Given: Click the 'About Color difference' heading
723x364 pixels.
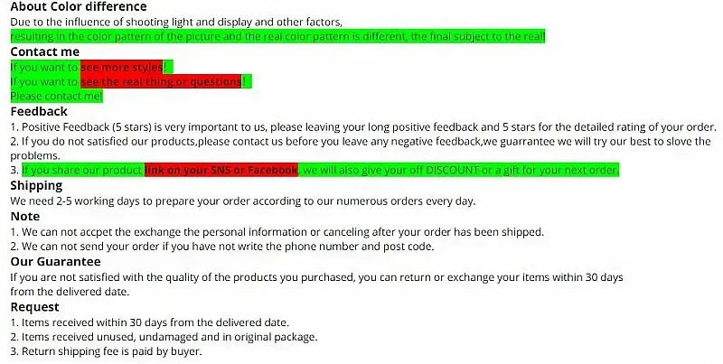Looking at the screenshot, I should [x=79, y=7].
